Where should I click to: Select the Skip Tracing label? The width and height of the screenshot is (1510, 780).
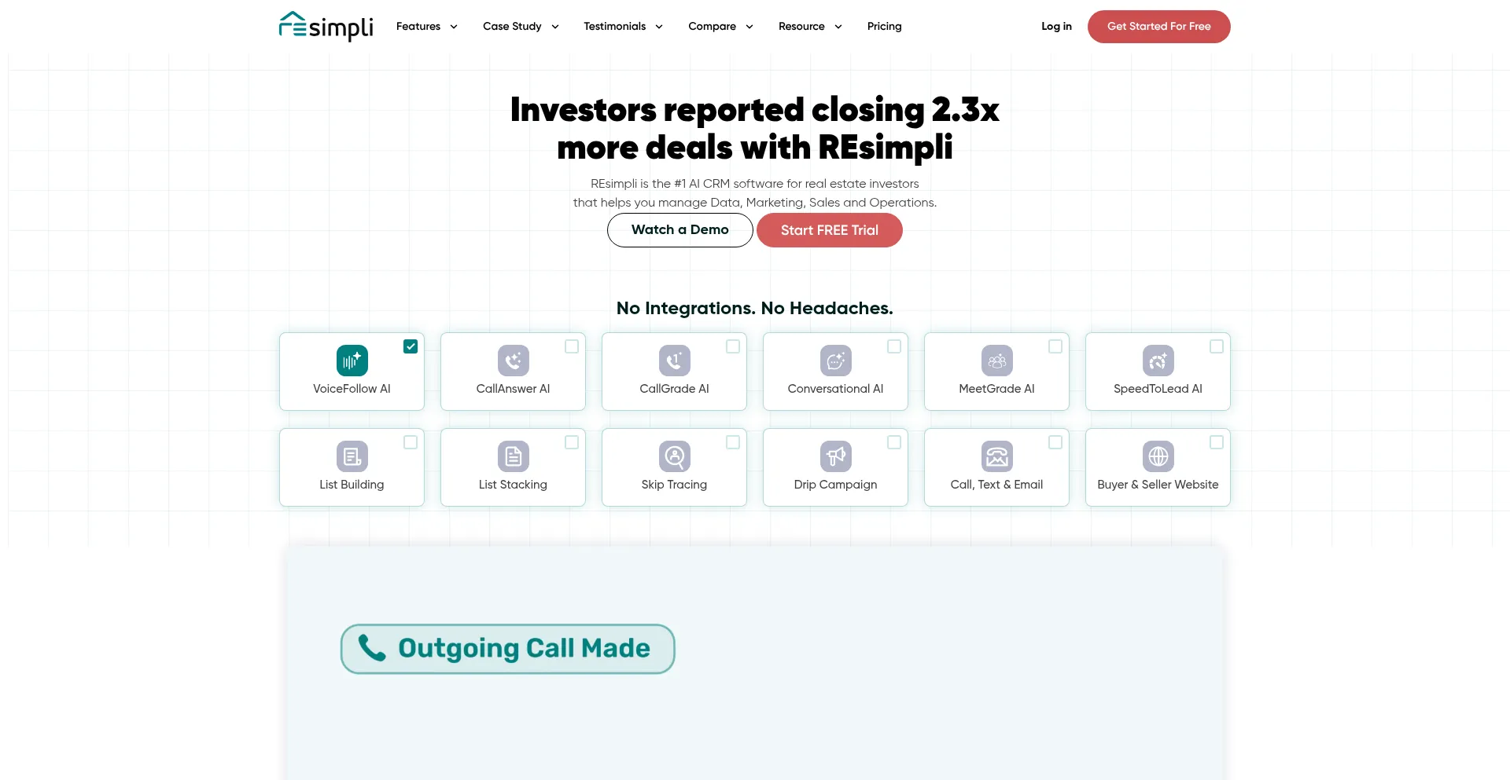coord(674,485)
